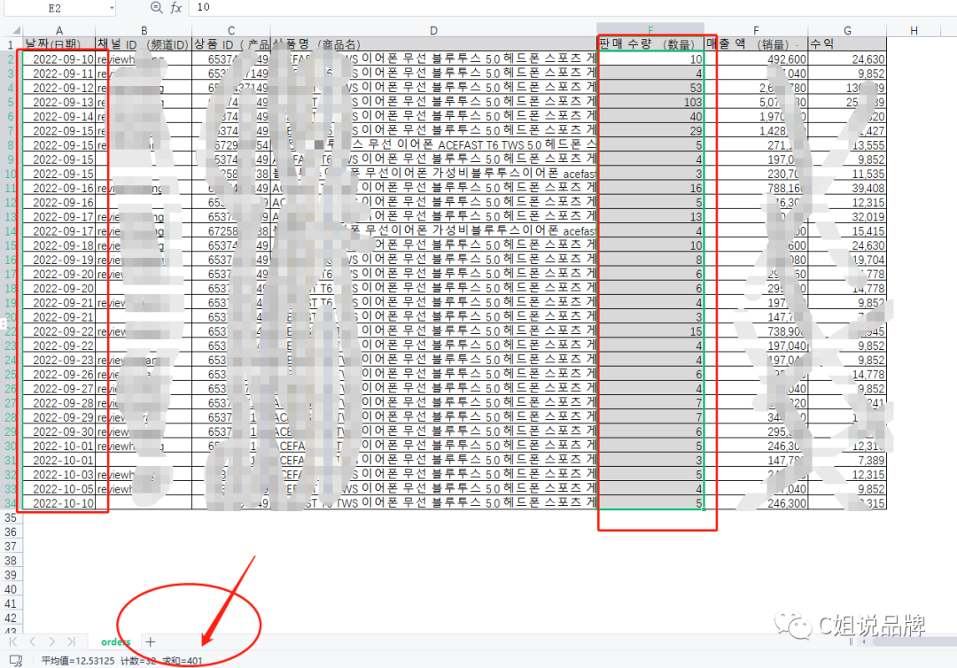Click the 채널 ID (频道ID) header cell
Image resolution: width=957 pixels, height=668 pixels.
click(x=144, y=44)
